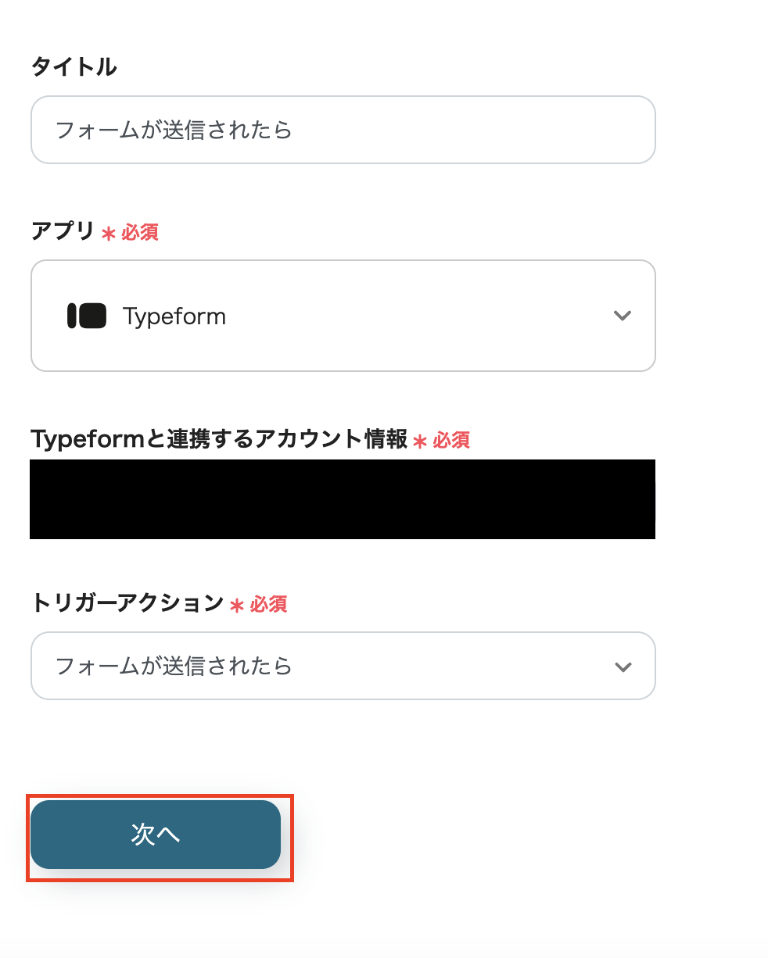Screen dimensions: 768x958
Task: Click the chevron on the アプリ selector
Action: (x=622, y=316)
